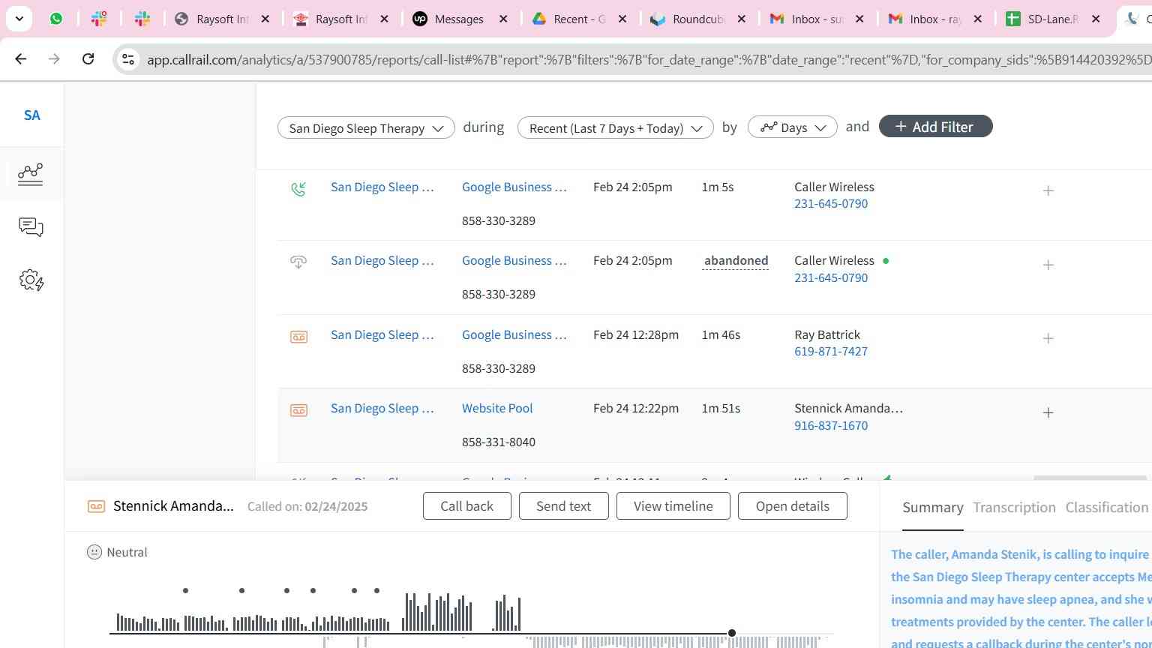Open the Lead Center conversations icon
Image resolution: width=1152 pixels, height=648 pixels.
[x=31, y=227]
